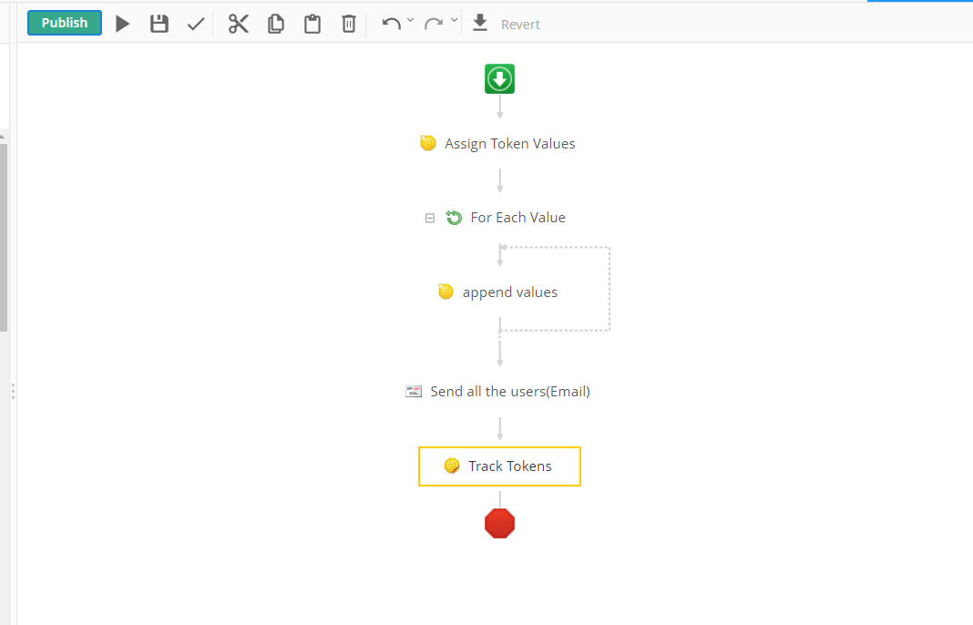The height and width of the screenshot is (625, 973).
Task: Delete selected activity with trash icon
Action: pos(349,24)
